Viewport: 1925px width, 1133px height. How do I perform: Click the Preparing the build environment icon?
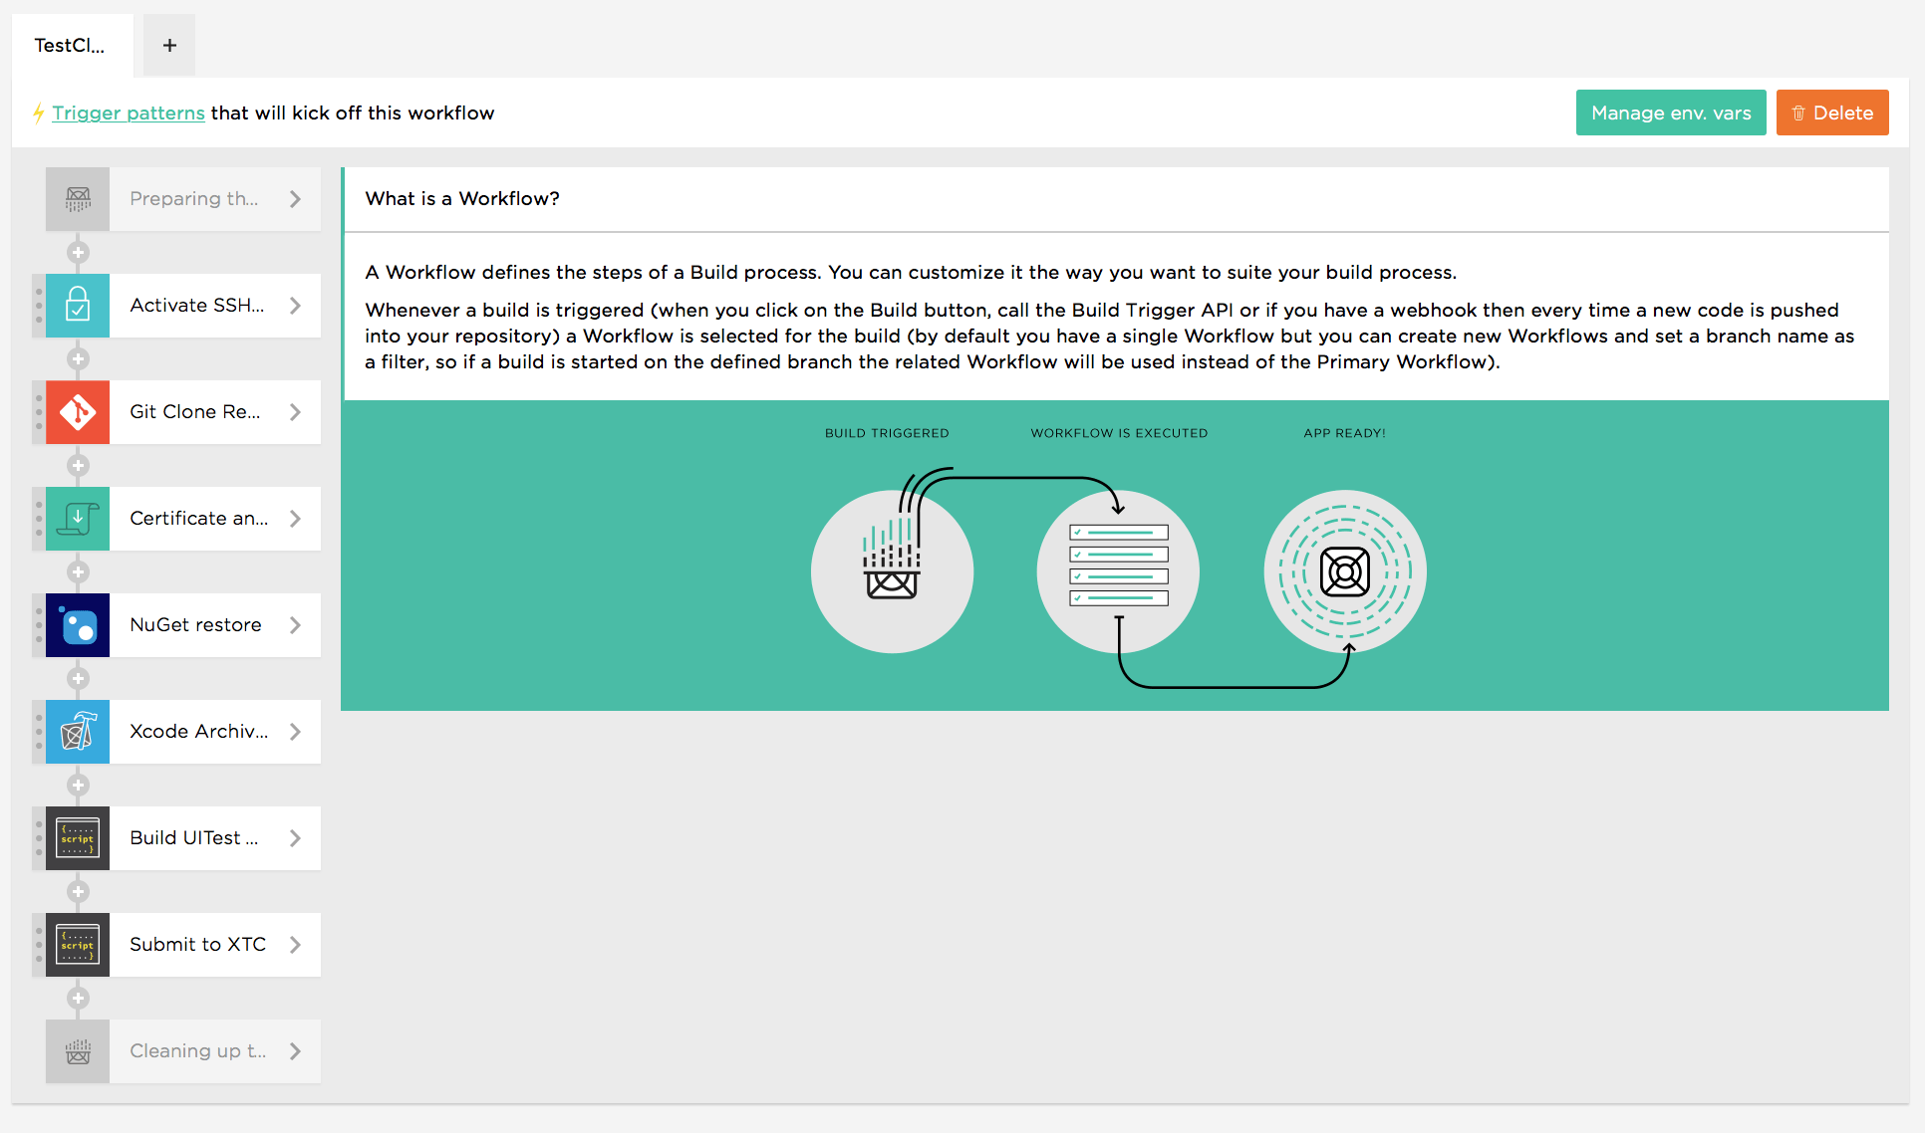pyautogui.click(x=78, y=199)
